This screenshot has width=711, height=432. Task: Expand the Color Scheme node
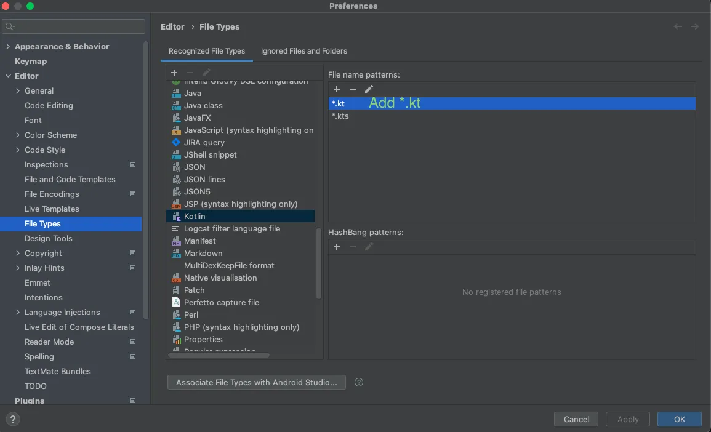point(18,135)
